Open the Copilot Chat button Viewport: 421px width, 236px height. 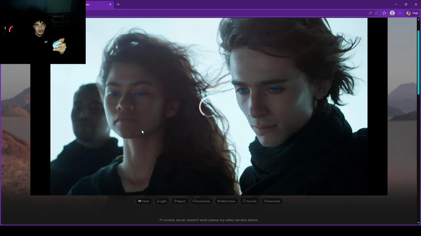[x=412, y=13]
